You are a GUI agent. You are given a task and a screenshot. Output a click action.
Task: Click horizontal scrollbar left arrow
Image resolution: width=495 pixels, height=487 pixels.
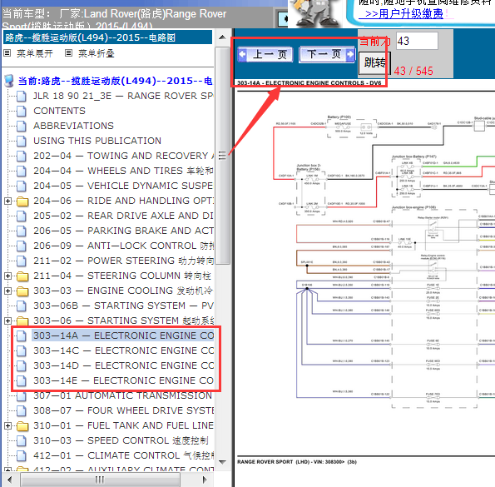pyautogui.click(x=9, y=480)
